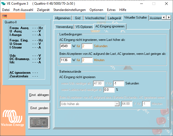This screenshot has height=136, width=173.
Task: Open the Zielgerät menu
Action: [43, 10]
